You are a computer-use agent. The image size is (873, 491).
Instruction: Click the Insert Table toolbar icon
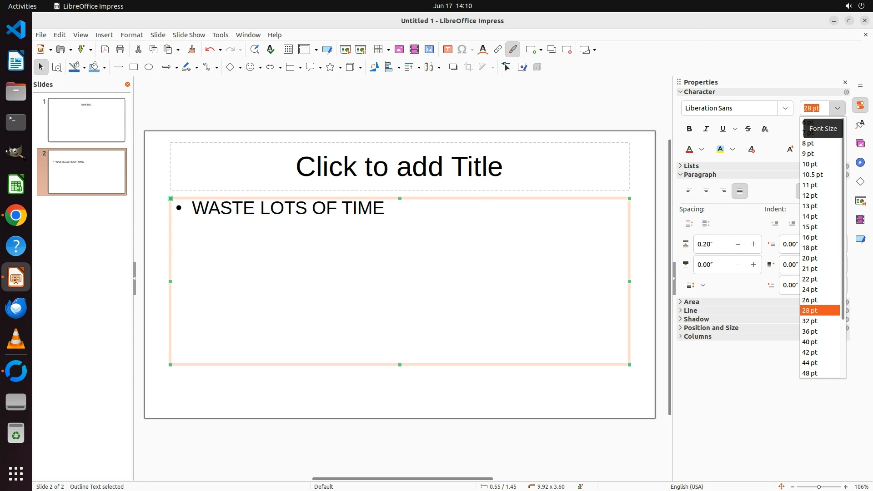pyautogui.click(x=378, y=50)
